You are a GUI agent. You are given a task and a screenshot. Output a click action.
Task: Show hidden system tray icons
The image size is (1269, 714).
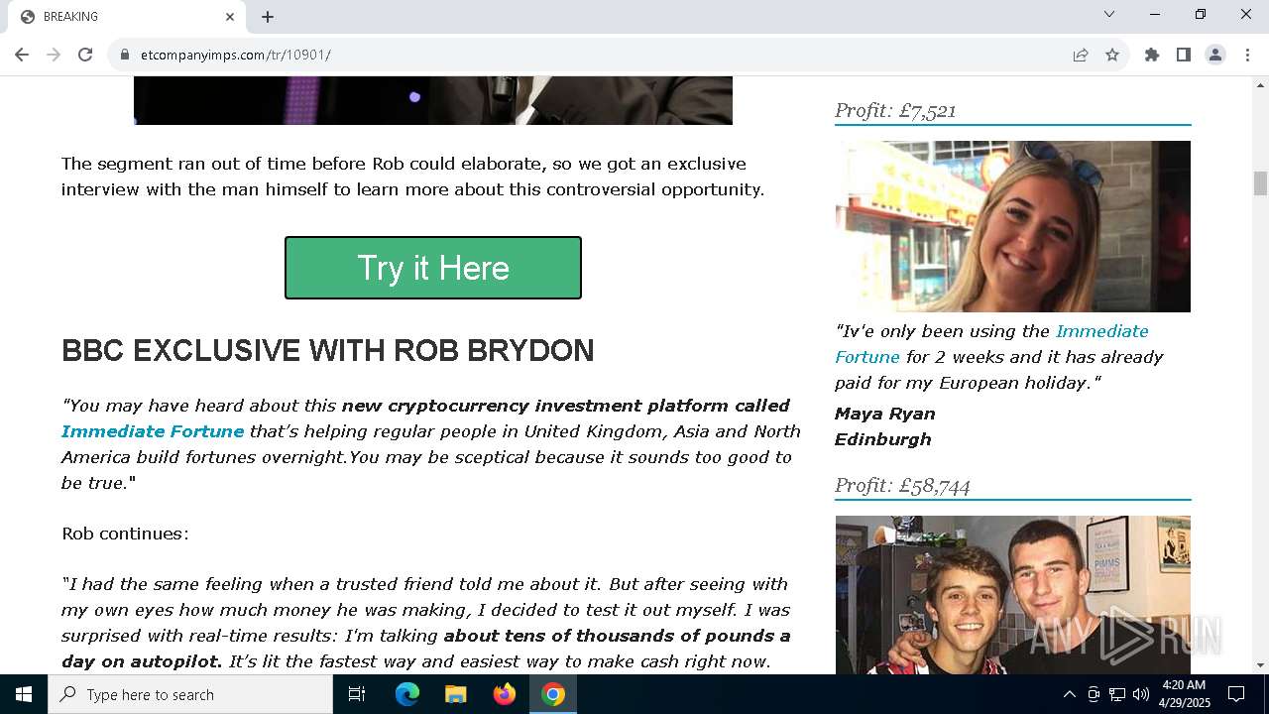point(1069,694)
